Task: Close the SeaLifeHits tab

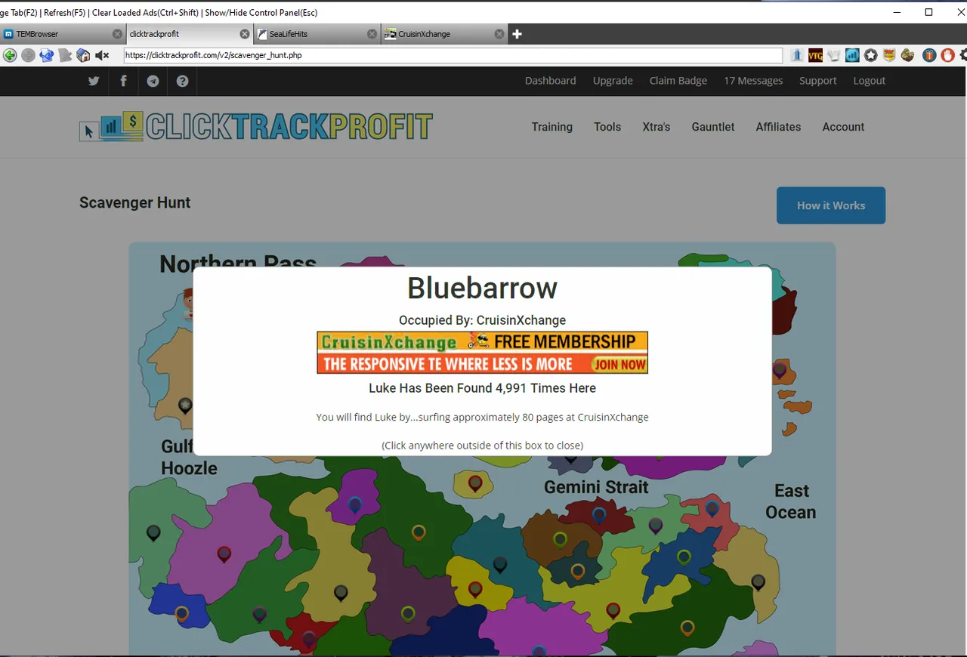Action: 372,34
